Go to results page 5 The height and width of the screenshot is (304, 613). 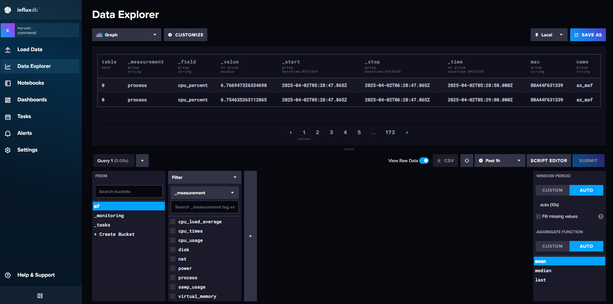tap(359, 133)
